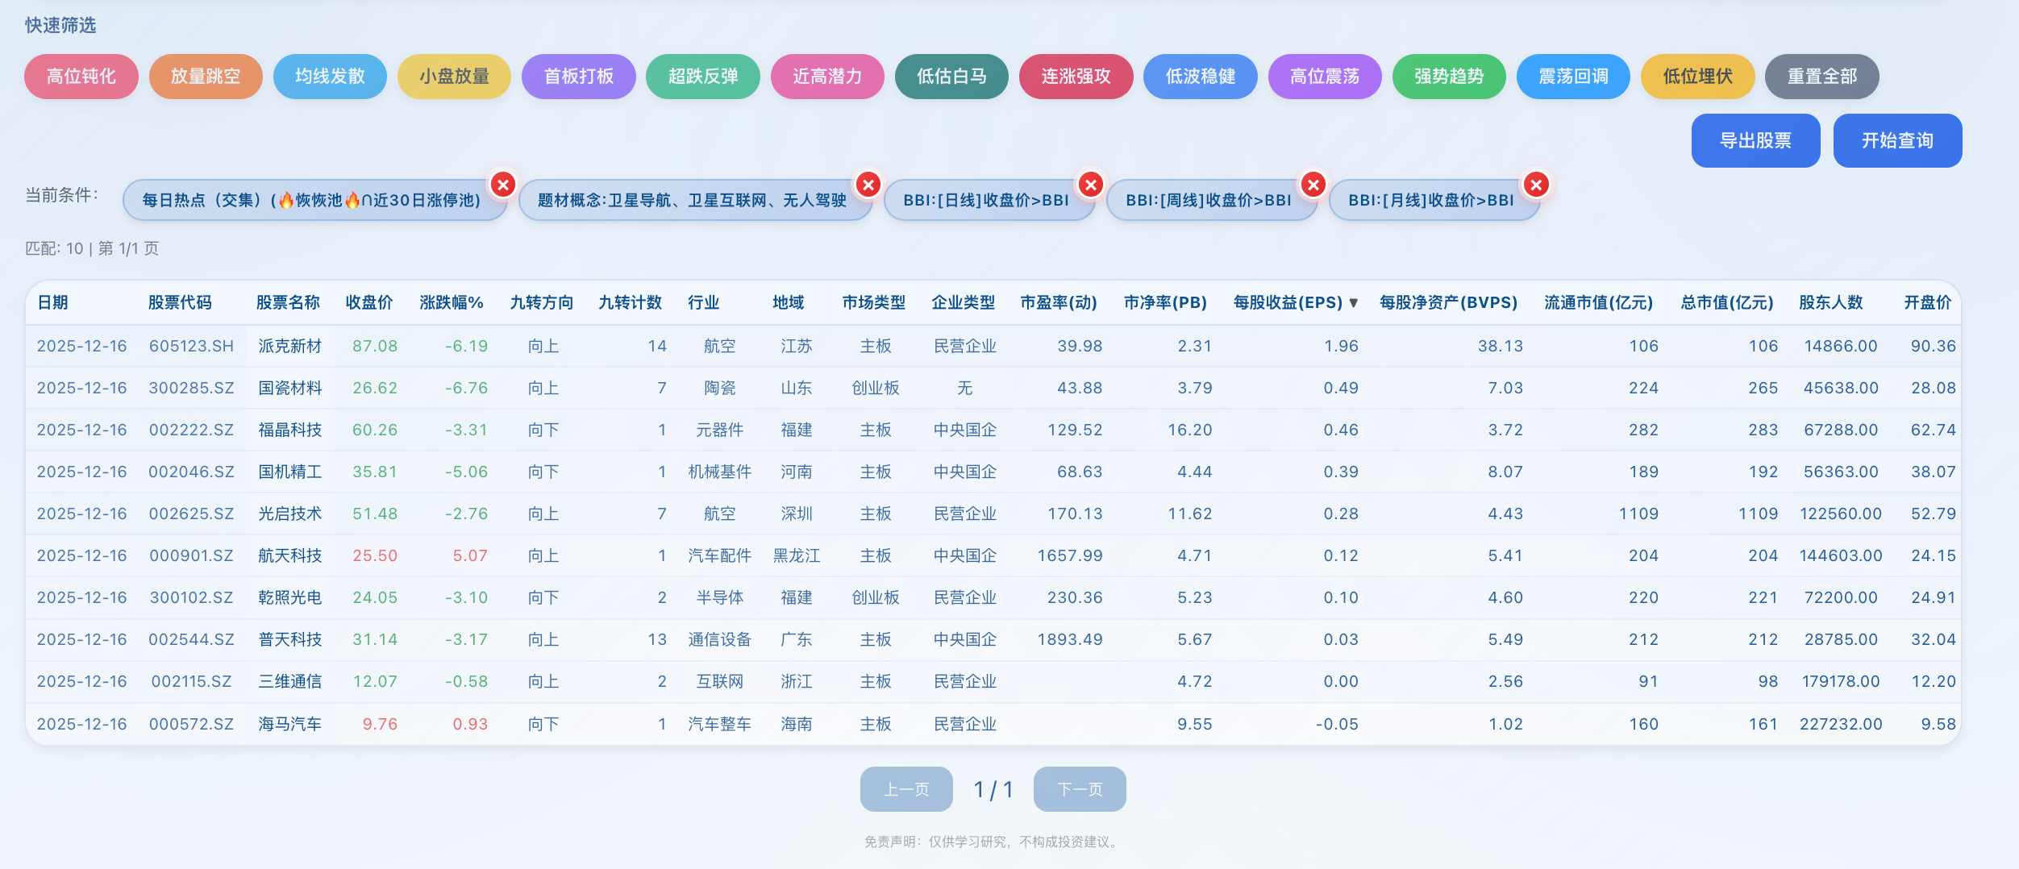Go to previous page with 上一页

point(905,789)
